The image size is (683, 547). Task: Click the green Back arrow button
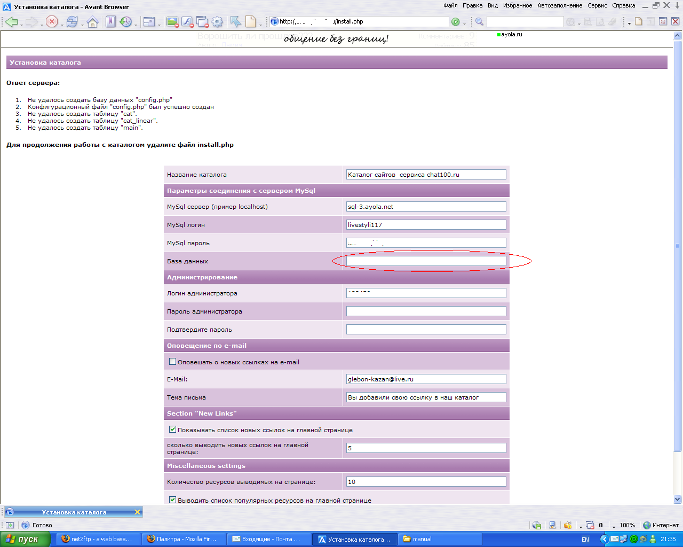[11, 22]
